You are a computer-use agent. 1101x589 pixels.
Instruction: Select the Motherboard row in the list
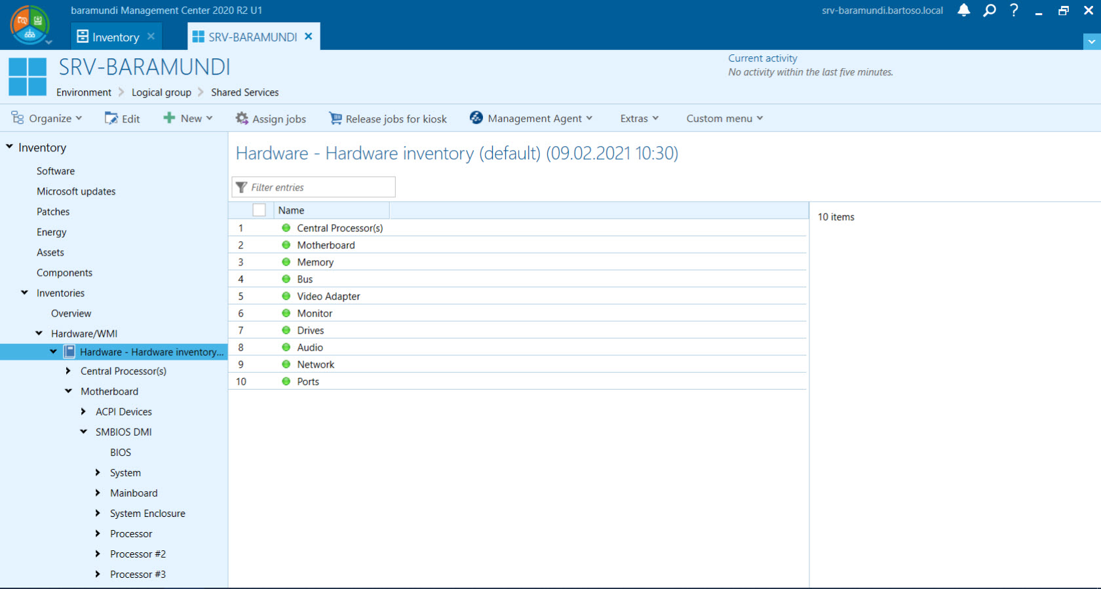(x=518, y=245)
